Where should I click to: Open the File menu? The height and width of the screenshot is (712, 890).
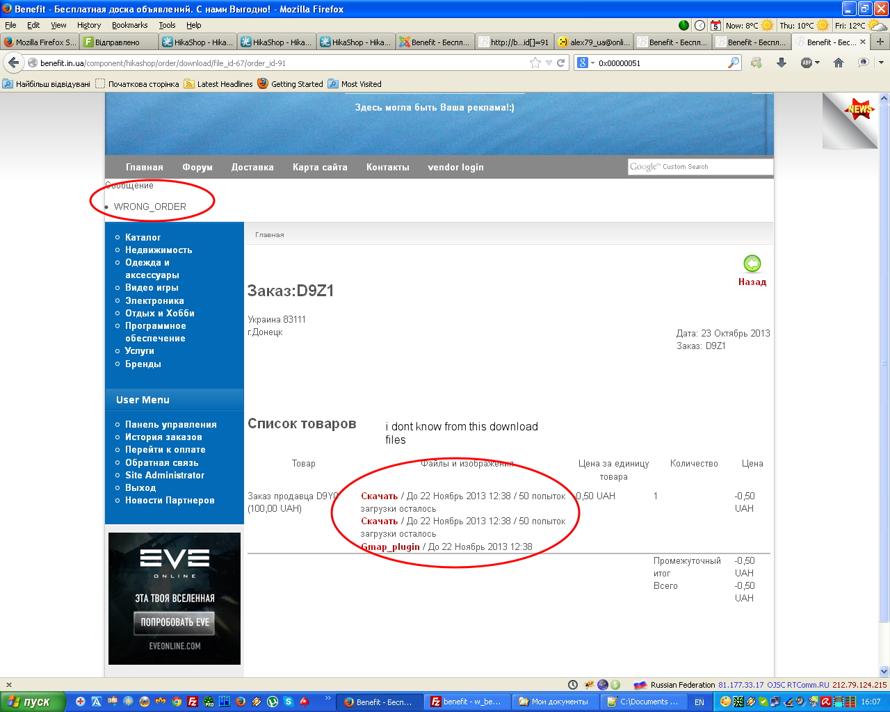[x=10, y=25]
